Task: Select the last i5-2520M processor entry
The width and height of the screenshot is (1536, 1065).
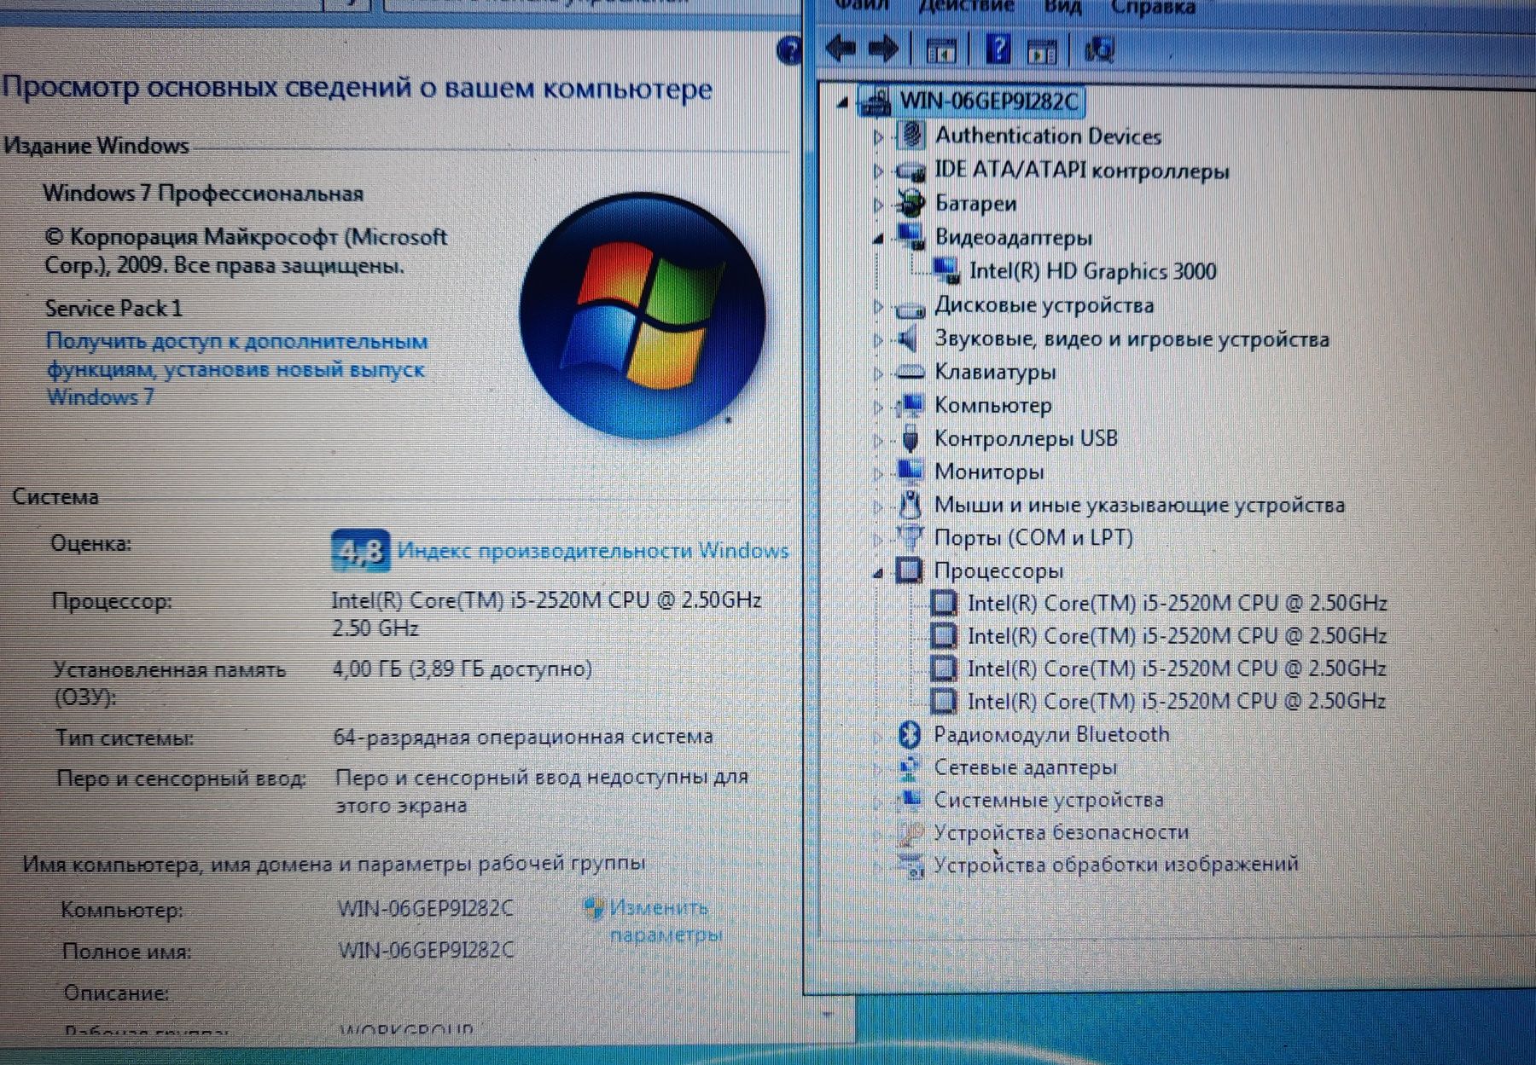Action: (x=1177, y=701)
